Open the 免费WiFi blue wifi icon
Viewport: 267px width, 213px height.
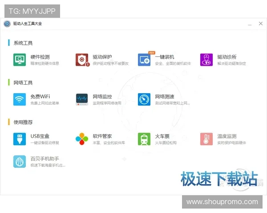coord(20,99)
